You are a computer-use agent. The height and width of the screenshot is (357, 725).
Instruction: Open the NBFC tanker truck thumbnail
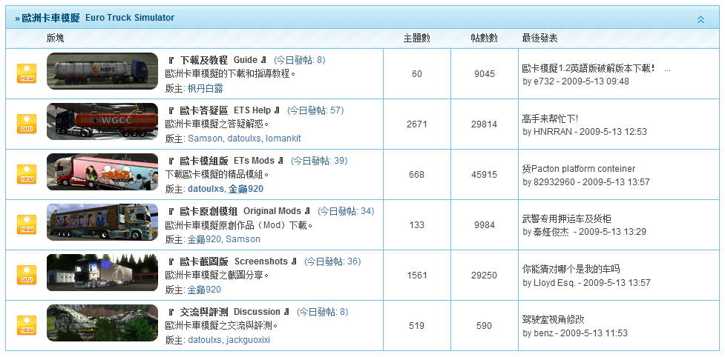102,71
